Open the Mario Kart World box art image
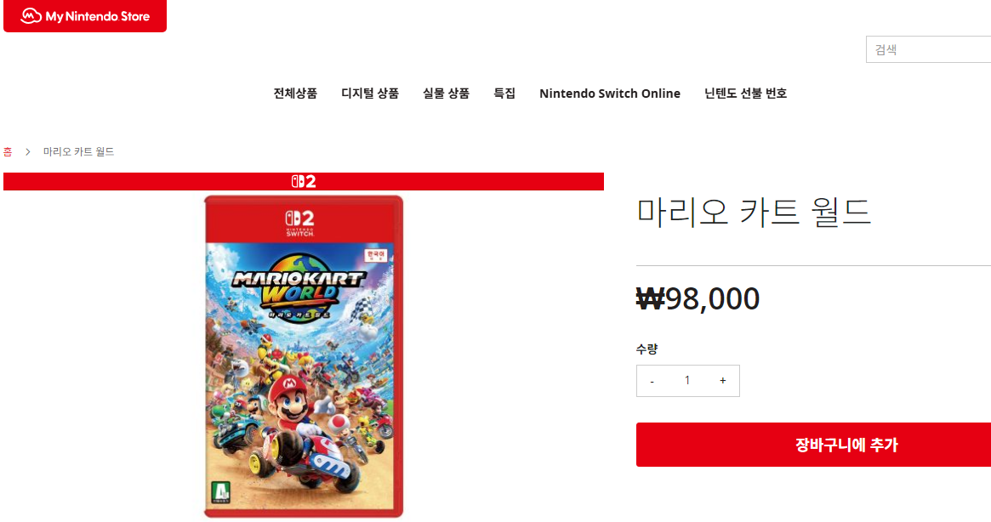This screenshot has height=522, width=991. [x=303, y=357]
